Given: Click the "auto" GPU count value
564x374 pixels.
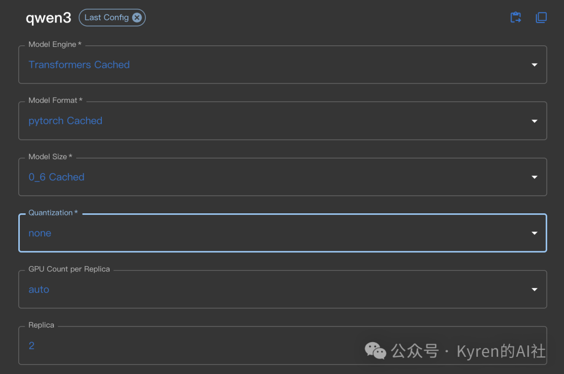Looking at the screenshot, I should tap(39, 289).
